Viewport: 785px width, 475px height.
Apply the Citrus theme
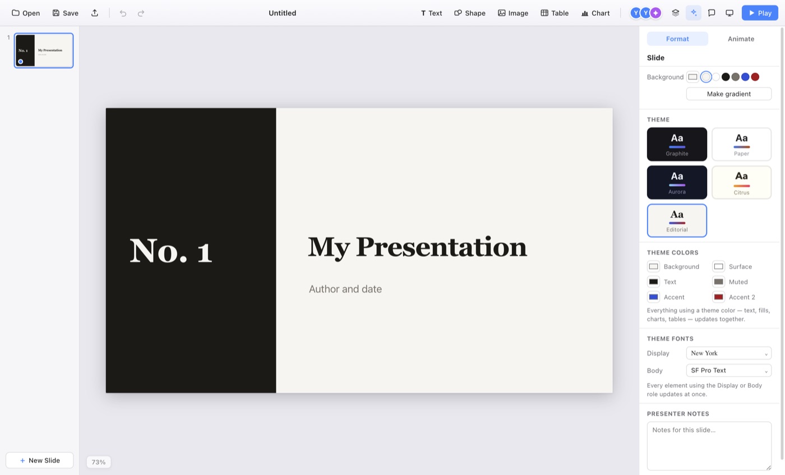click(x=741, y=182)
